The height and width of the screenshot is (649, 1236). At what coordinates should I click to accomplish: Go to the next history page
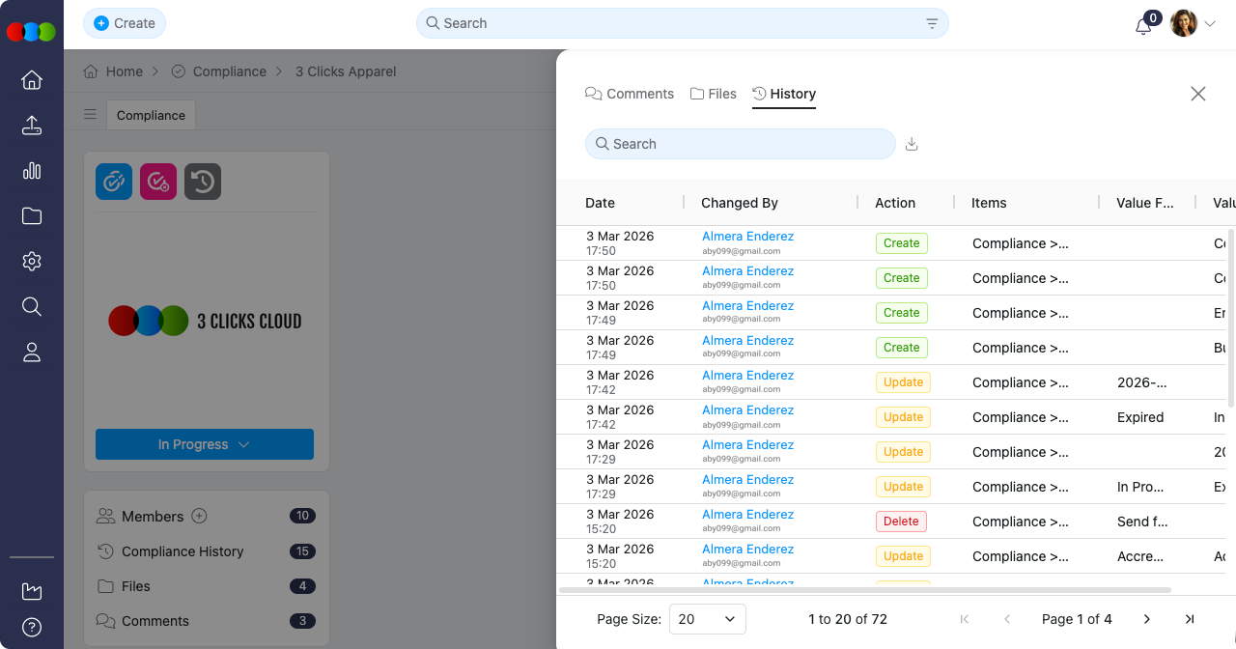(1147, 619)
